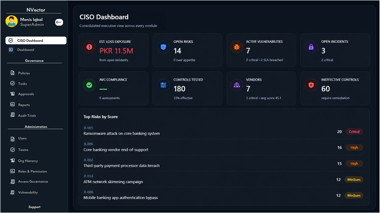Click the document icon beside Policies
The width and height of the screenshot is (380, 213).
pyautogui.click(x=12, y=73)
